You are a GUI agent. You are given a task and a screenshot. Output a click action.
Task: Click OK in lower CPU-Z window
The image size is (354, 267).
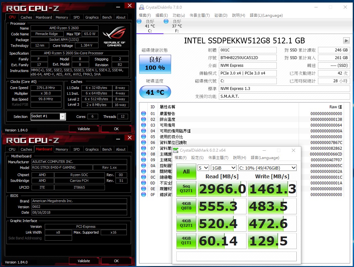(x=116, y=261)
